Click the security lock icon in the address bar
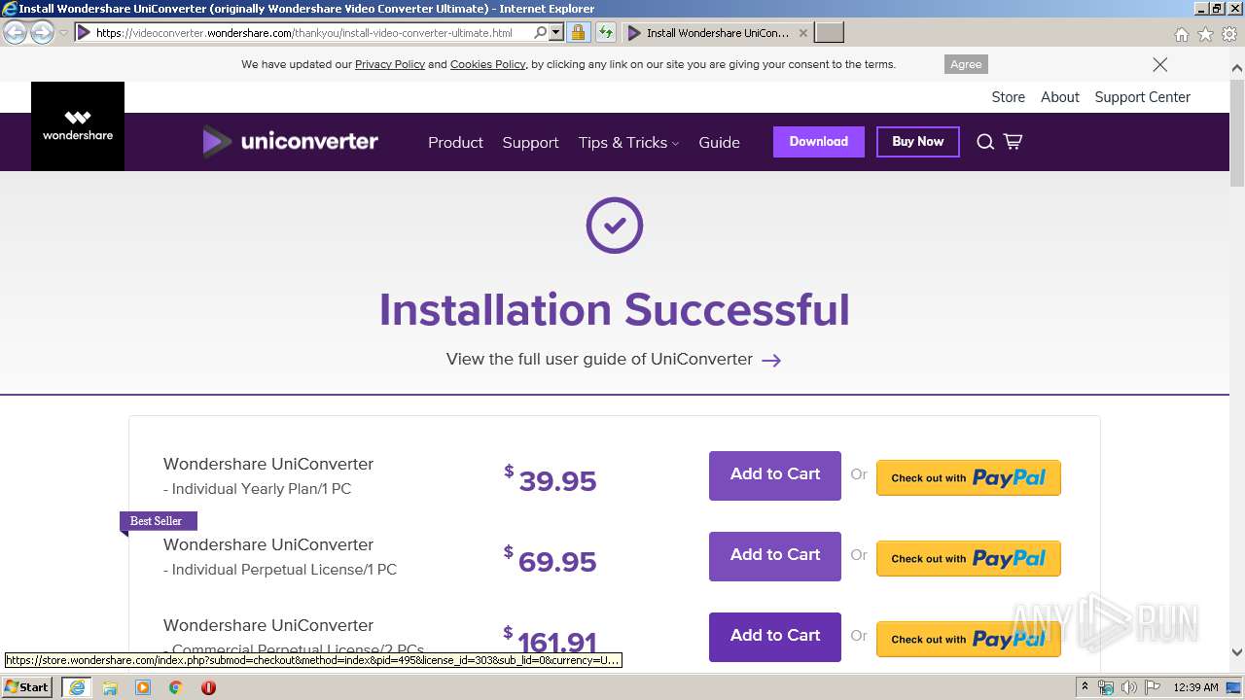This screenshot has width=1245, height=700. point(578,33)
